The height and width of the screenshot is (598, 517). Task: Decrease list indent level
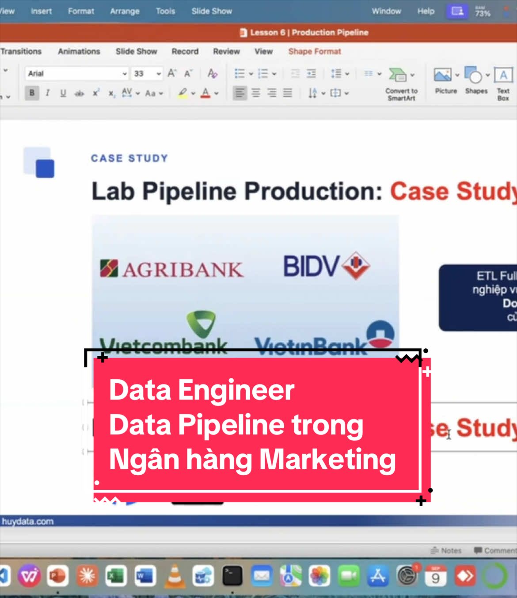[295, 73]
